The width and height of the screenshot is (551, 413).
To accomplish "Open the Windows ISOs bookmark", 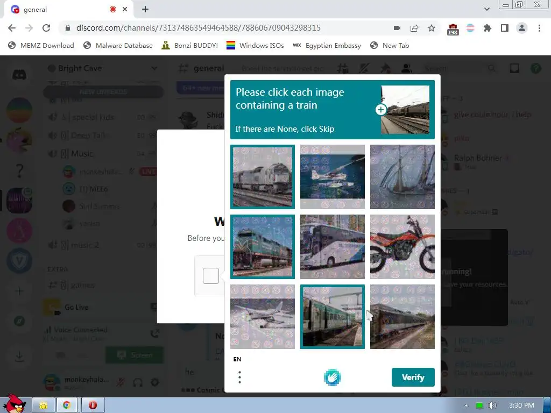I will tap(255, 45).
